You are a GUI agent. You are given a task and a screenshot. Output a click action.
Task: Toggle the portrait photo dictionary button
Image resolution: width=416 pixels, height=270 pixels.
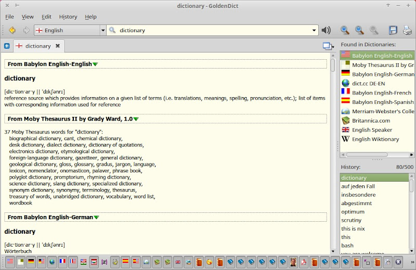[x=293, y=262]
